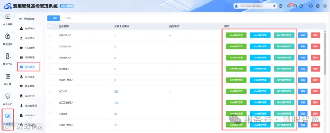Click 编辑 for 总部管理人 row
This screenshot has width=330, height=133.
click(x=302, y=69)
